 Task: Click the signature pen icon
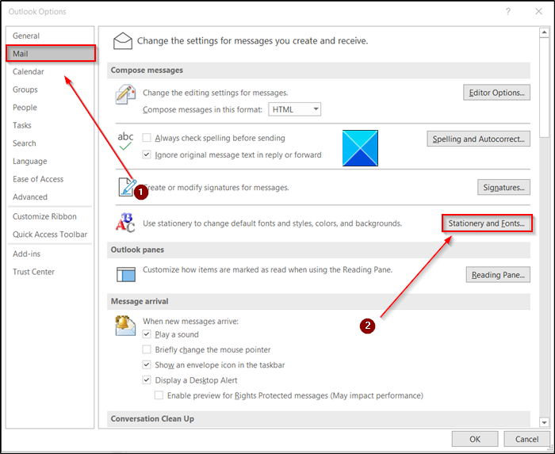pos(127,188)
